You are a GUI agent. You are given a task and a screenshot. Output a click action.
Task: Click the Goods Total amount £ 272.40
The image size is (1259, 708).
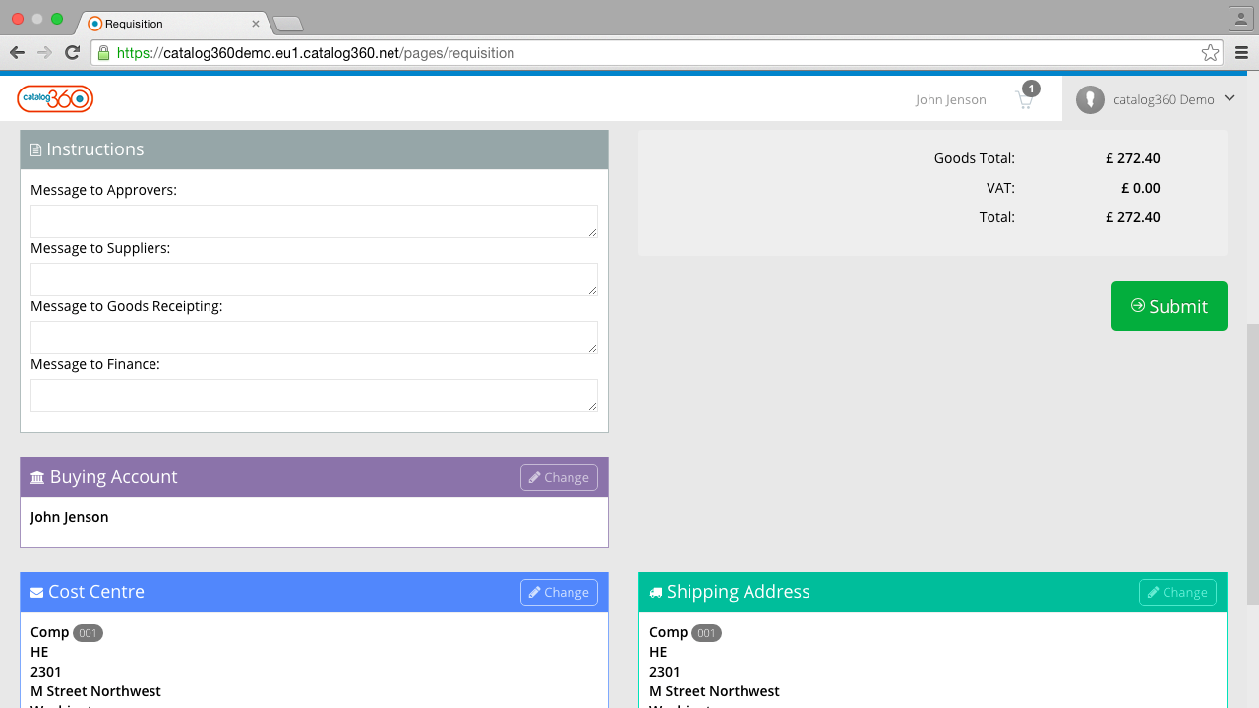(1133, 158)
